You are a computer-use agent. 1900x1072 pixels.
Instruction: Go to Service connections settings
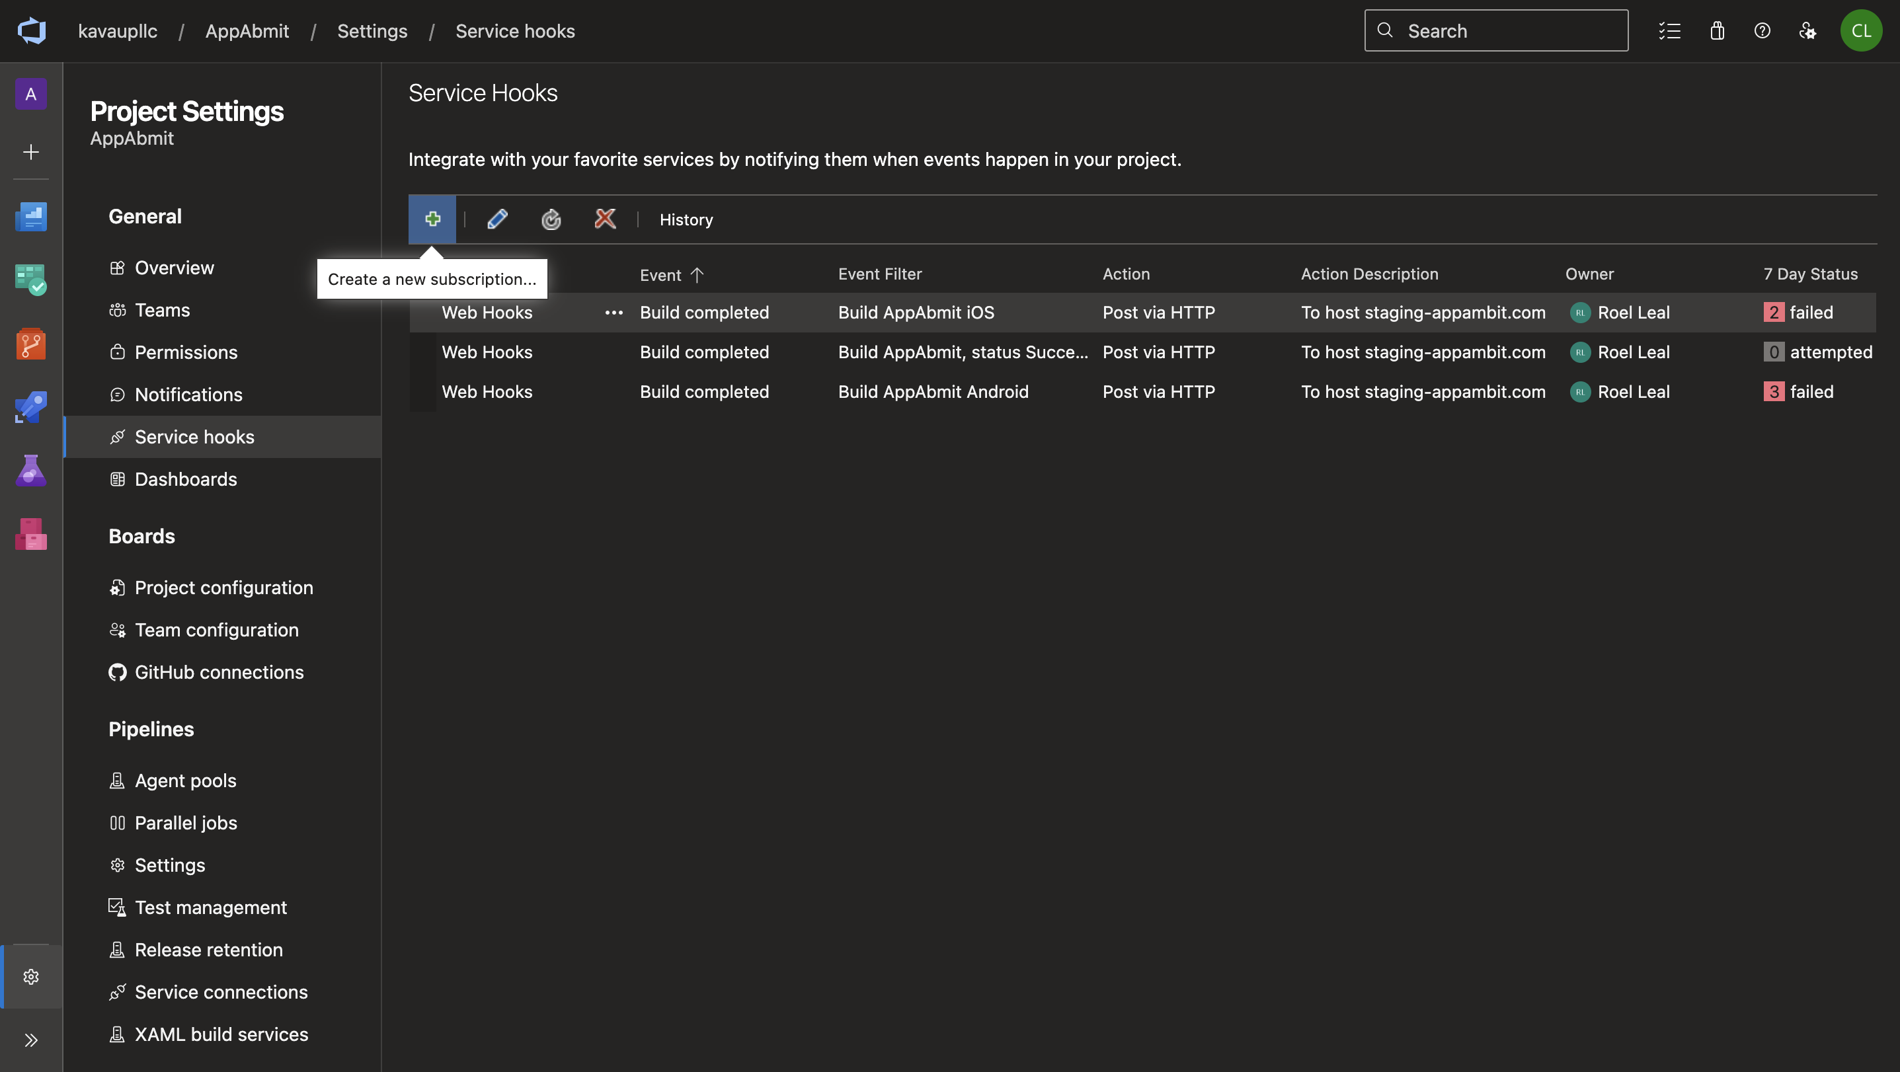pos(221,991)
